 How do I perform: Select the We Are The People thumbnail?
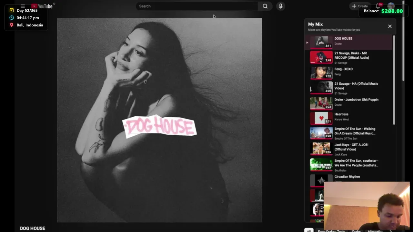pyautogui.click(x=321, y=164)
